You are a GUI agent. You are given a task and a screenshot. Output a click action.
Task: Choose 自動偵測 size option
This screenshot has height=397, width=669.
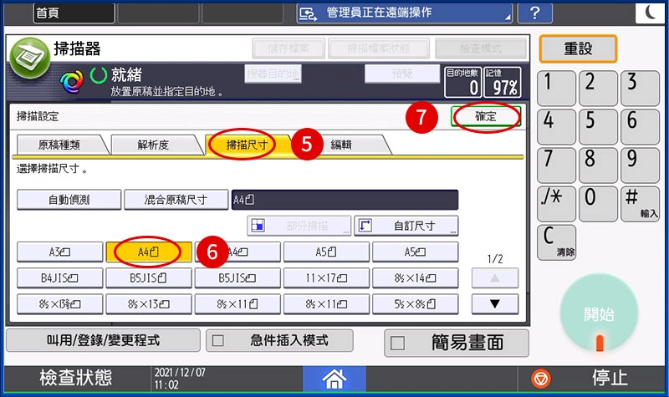(69, 200)
